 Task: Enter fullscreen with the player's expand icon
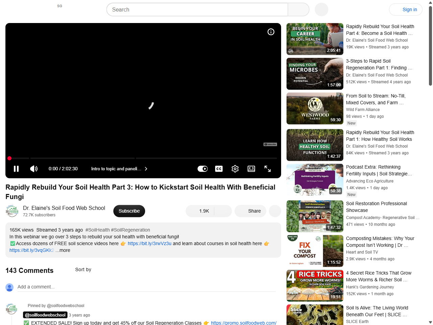click(x=268, y=169)
